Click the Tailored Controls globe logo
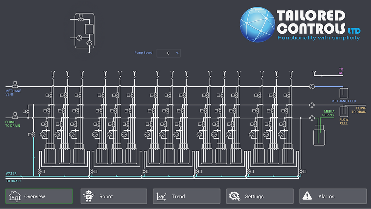 coord(257,25)
